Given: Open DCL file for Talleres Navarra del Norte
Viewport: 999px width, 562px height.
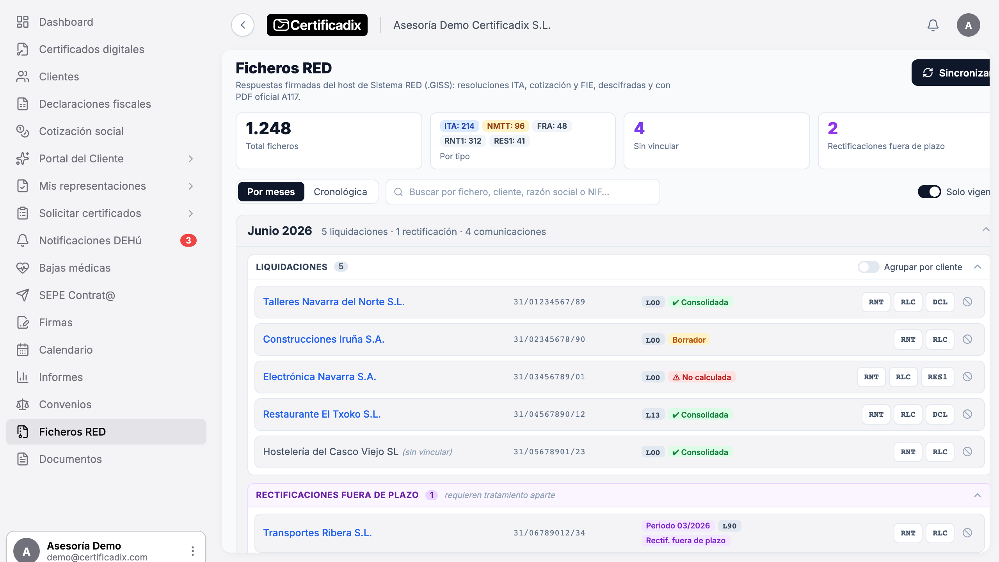Looking at the screenshot, I should point(940,302).
